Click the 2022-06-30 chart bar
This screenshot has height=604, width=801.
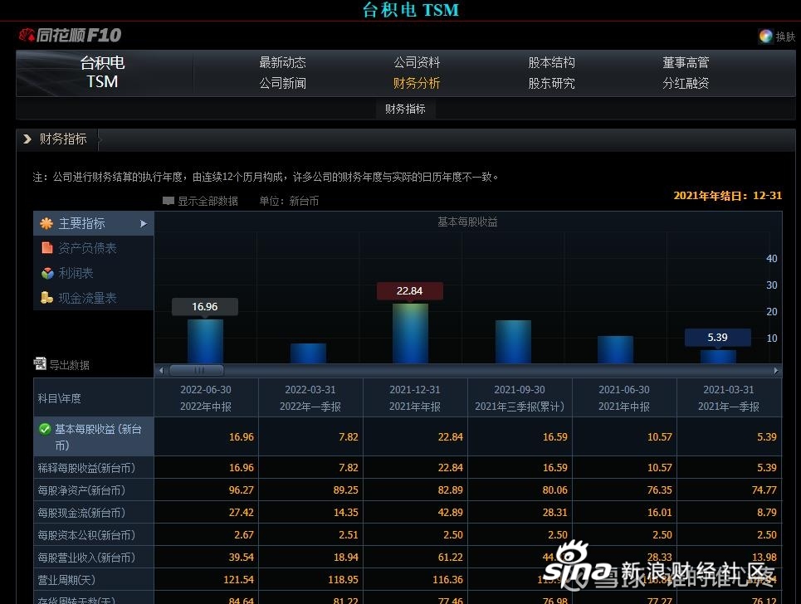pyautogui.click(x=205, y=342)
